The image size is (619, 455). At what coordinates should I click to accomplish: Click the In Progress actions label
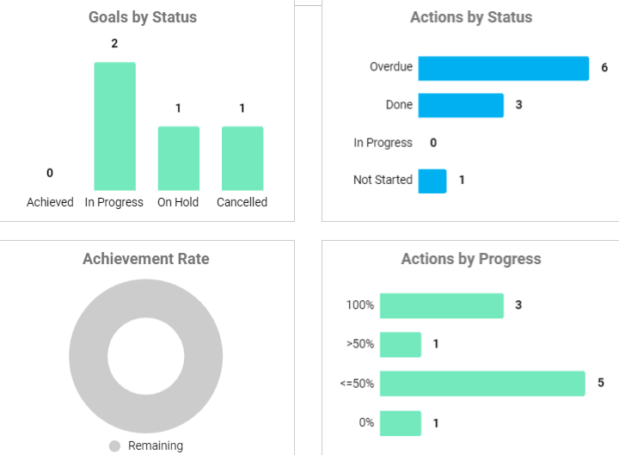383,143
